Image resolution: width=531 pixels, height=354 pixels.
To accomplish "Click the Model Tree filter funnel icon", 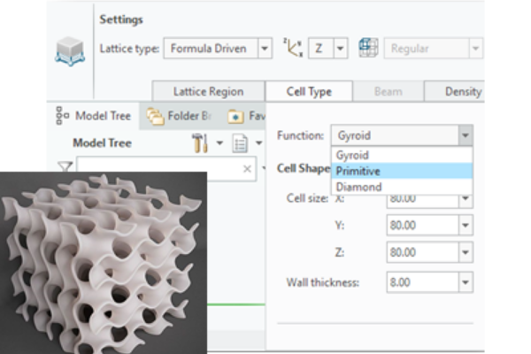I will click(x=65, y=166).
